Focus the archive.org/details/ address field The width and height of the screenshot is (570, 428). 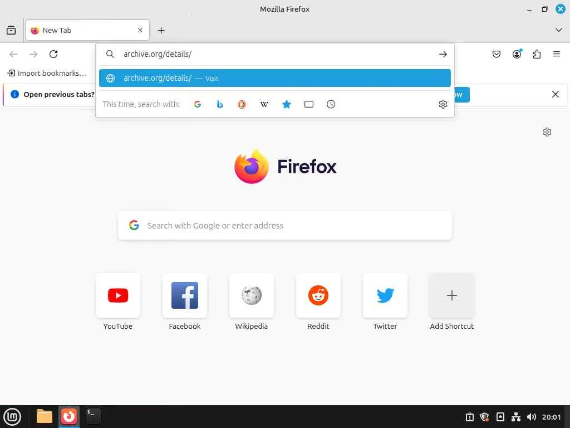click(275, 54)
